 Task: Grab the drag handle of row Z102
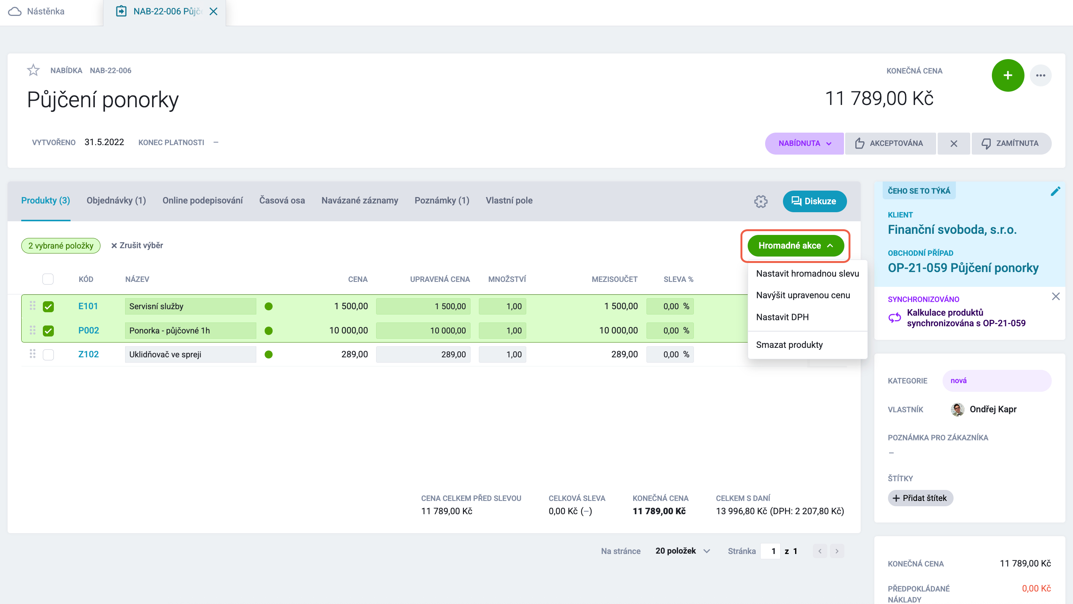[x=33, y=354]
